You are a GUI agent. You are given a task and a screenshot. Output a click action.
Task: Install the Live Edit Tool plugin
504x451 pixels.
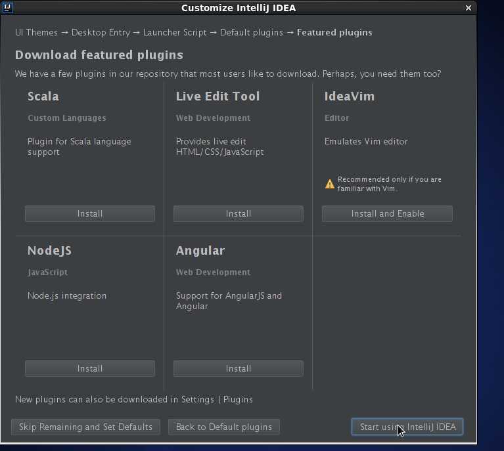click(238, 213)
